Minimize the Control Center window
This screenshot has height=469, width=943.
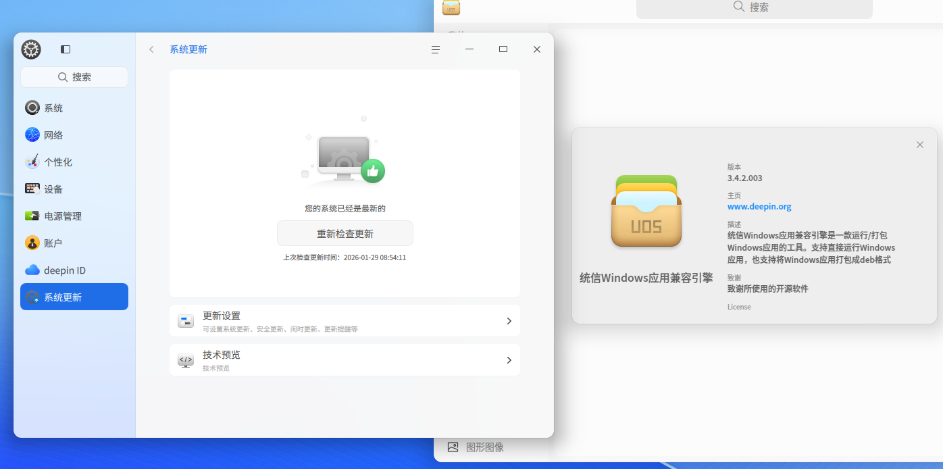[x=469, y=49]
